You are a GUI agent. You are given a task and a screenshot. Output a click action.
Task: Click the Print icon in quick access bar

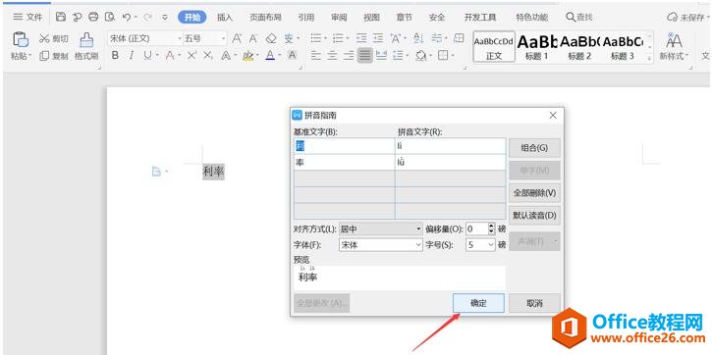[93, 18]
